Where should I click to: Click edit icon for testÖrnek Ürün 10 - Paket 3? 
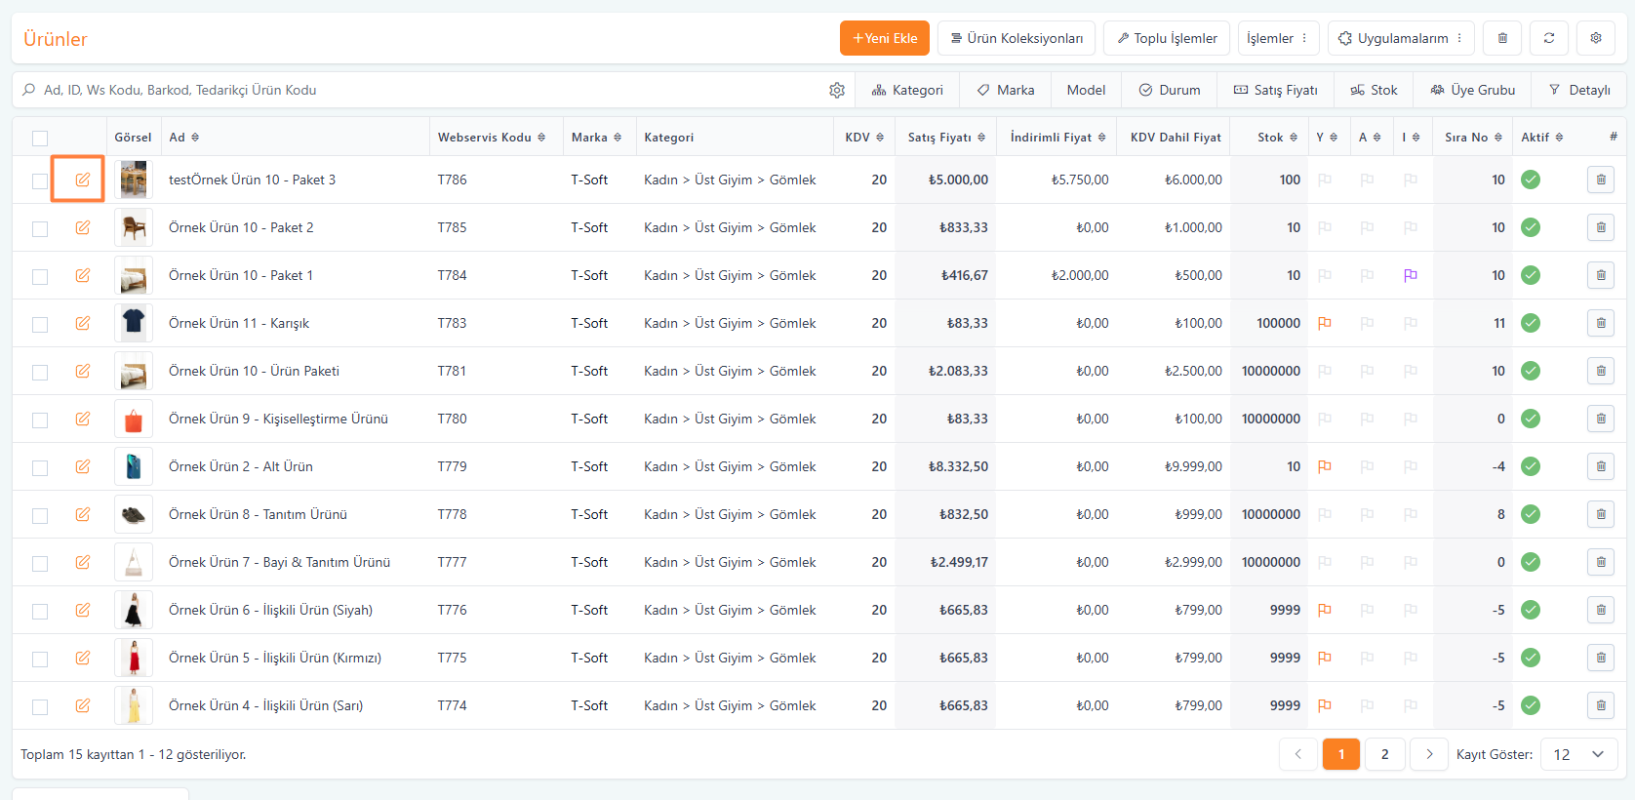[83, 180]
